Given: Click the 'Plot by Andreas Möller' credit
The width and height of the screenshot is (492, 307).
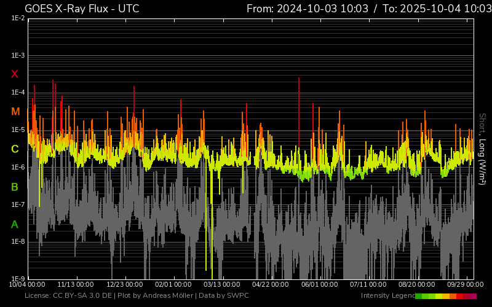Looking at the screenshot, I should [156, 296].
